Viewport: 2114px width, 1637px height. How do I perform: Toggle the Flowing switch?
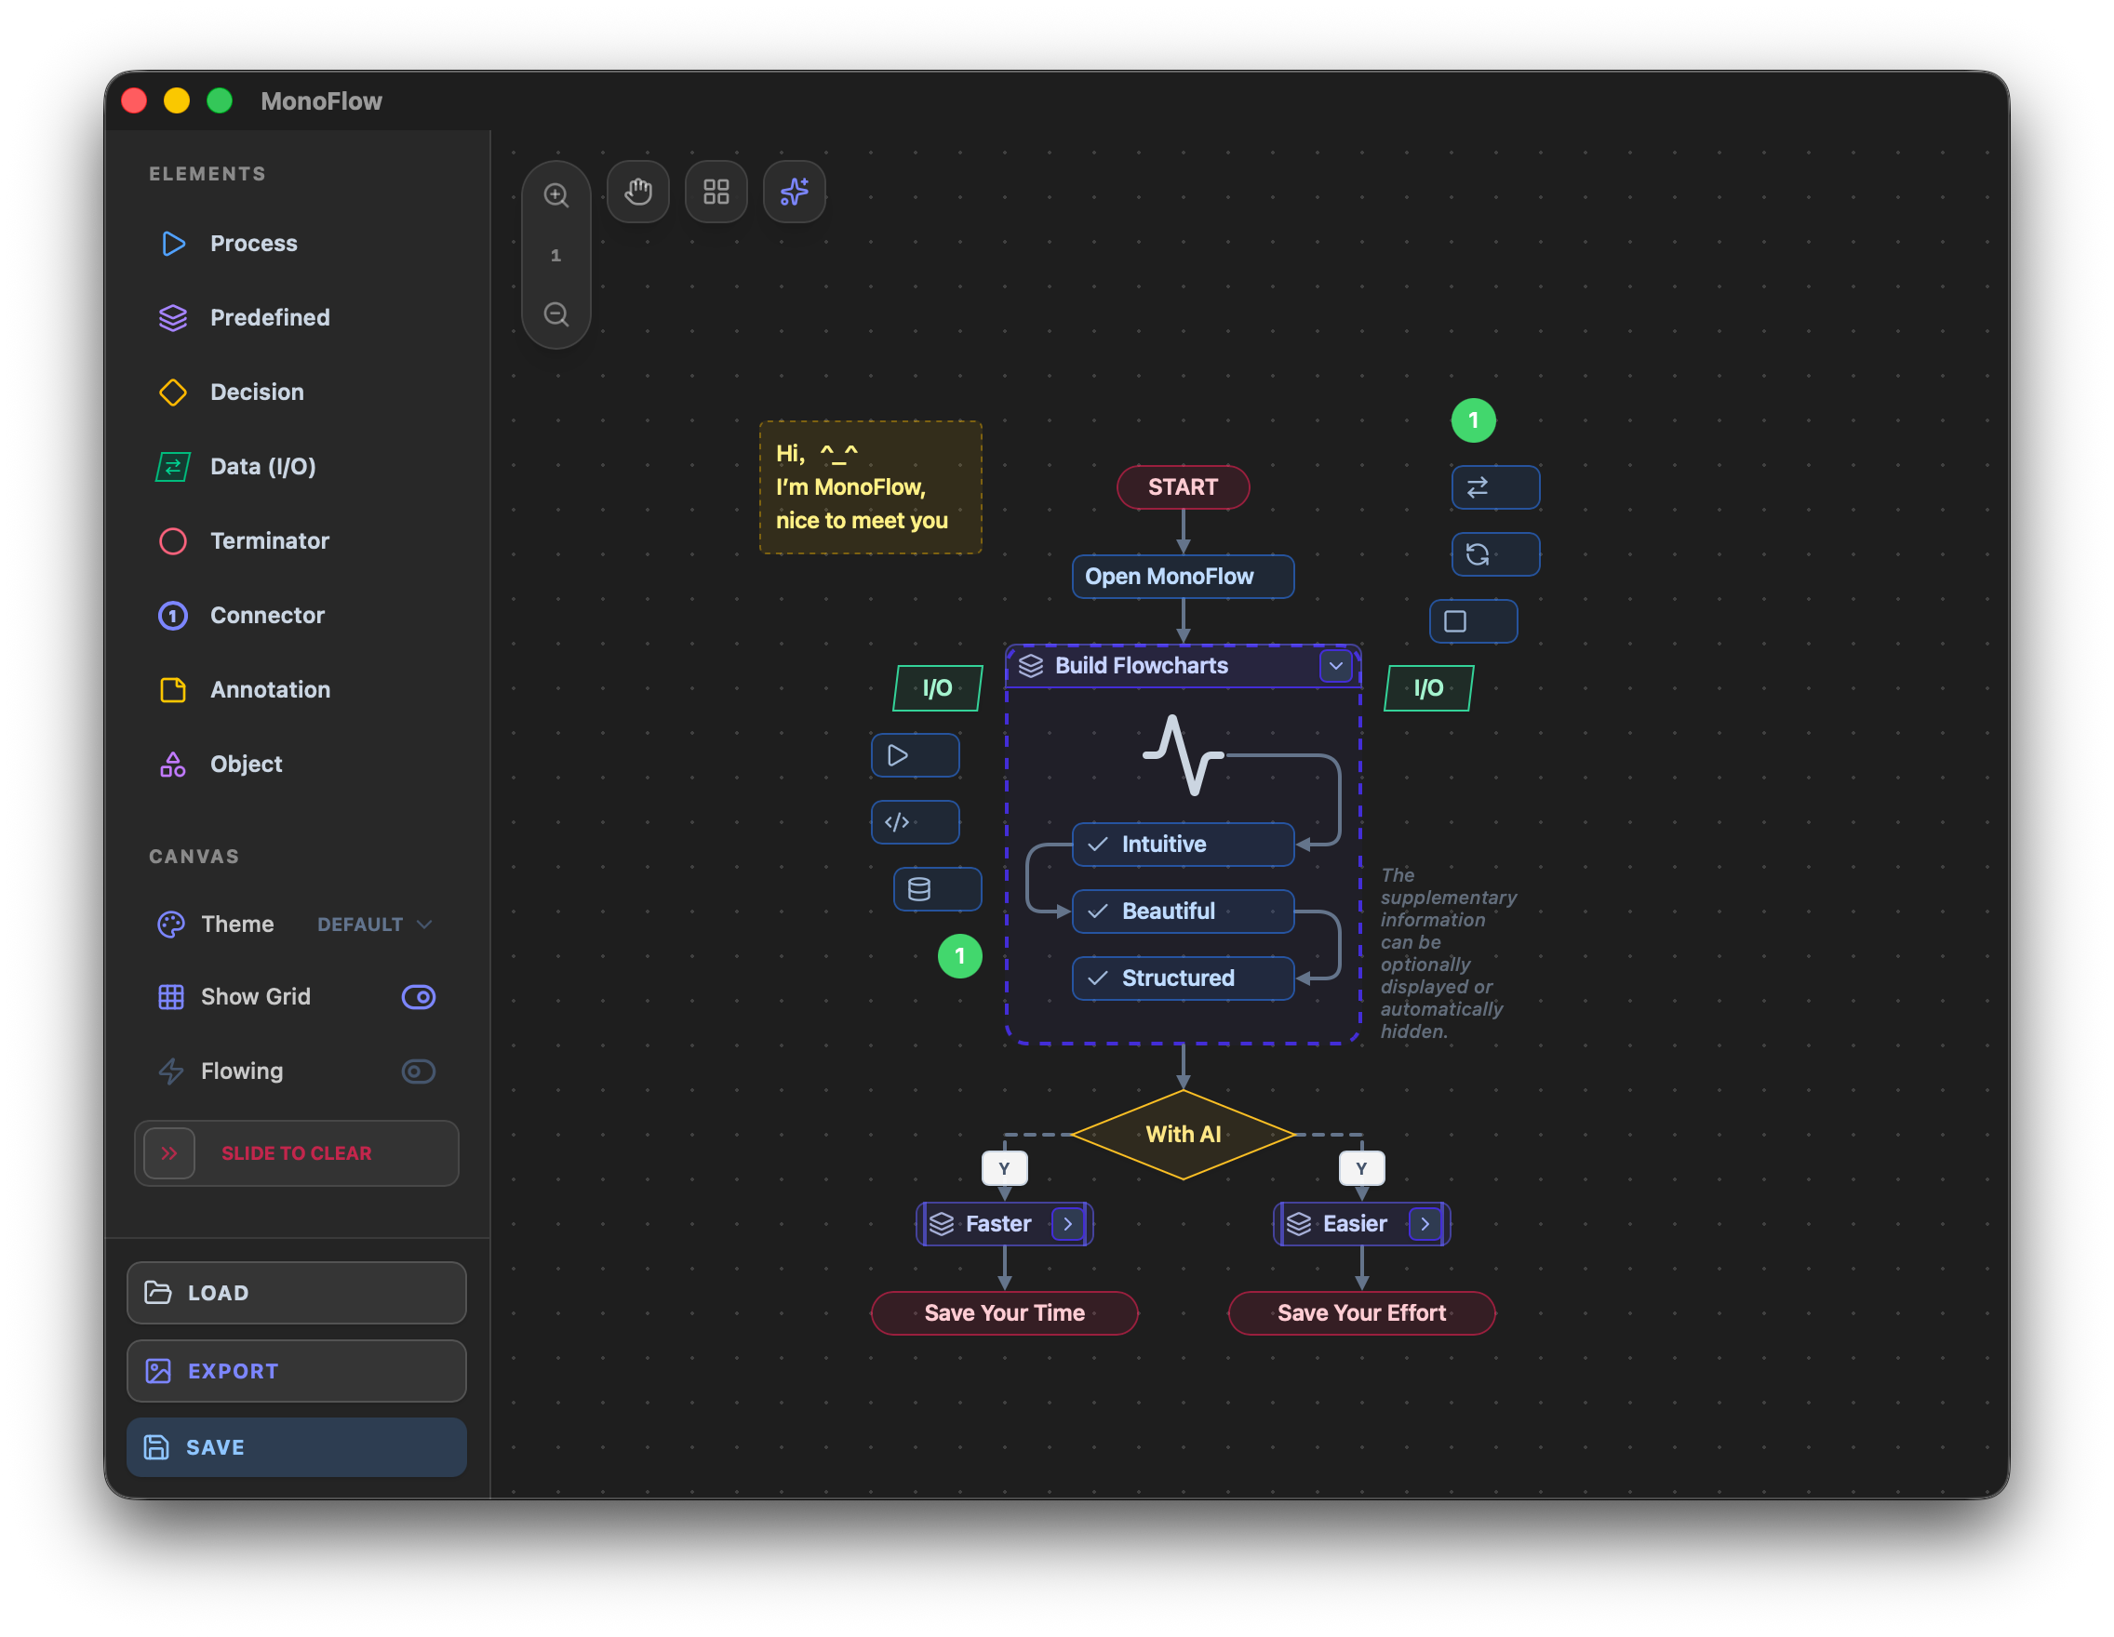pyautogui.click(x=418, y=1071)
